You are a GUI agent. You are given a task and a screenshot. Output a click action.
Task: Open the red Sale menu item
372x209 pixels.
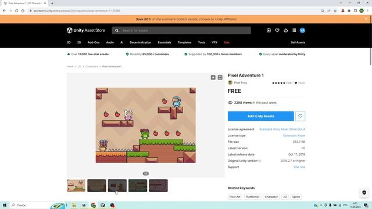click(227, 42)
